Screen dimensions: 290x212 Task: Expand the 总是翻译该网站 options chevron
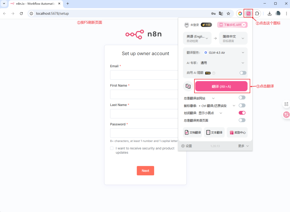click(213, 98)
